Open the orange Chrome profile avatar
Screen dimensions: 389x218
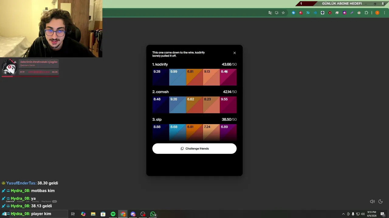click(377, 13)
